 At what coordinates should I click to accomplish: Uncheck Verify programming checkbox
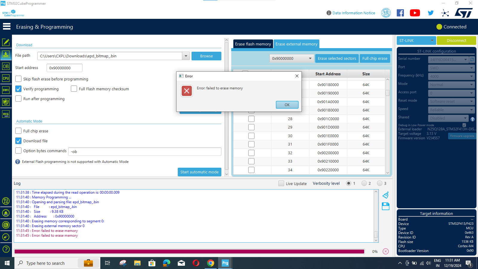pyautogui.click(x=19, y=89)
